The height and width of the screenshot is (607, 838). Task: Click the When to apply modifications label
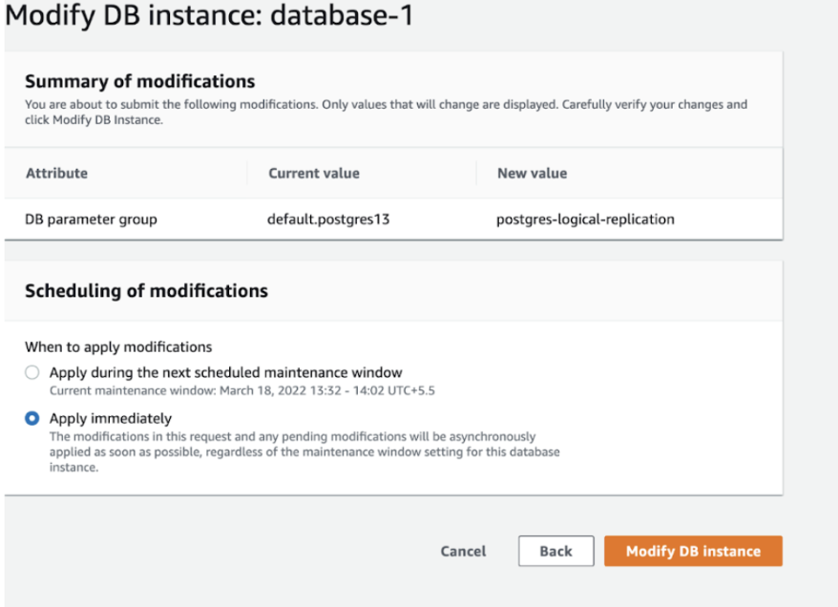[118, 347]
